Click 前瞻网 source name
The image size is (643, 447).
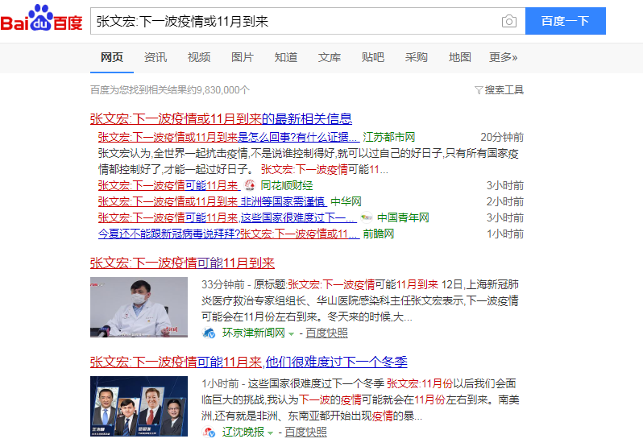(x=379, y=234)
